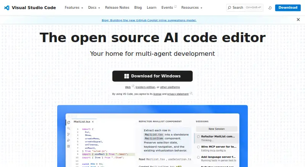Click the Source Control icon in editor sidebar

click(69, 134)
